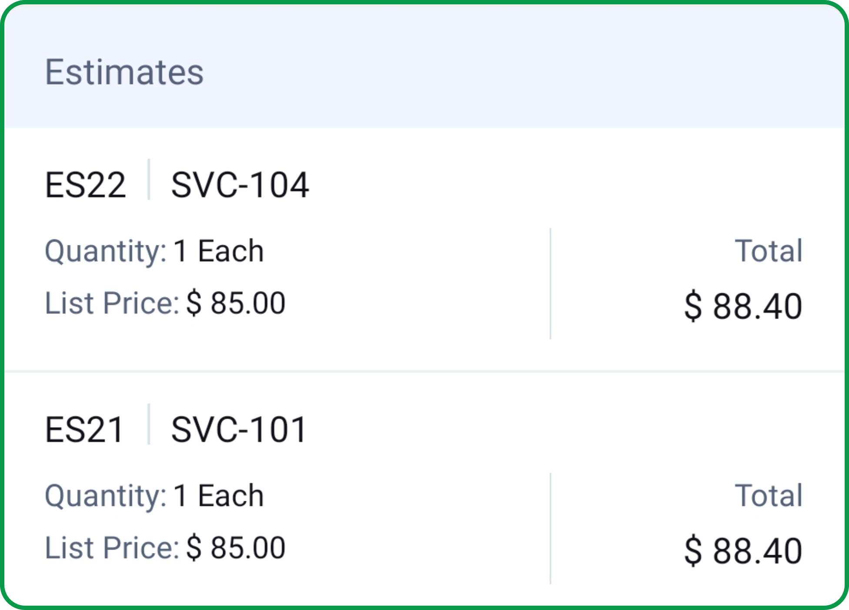Viewport: 849px width, 610px height.
Task: Click the 1 Each value for ES22
Action: (219, 251)
